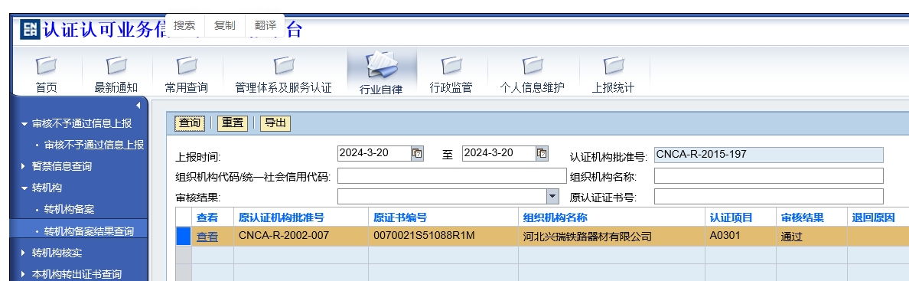Viewport: 909px width, 281px height.
Task: Click the 审核结果 combo box field
Action: click(442, 196)
